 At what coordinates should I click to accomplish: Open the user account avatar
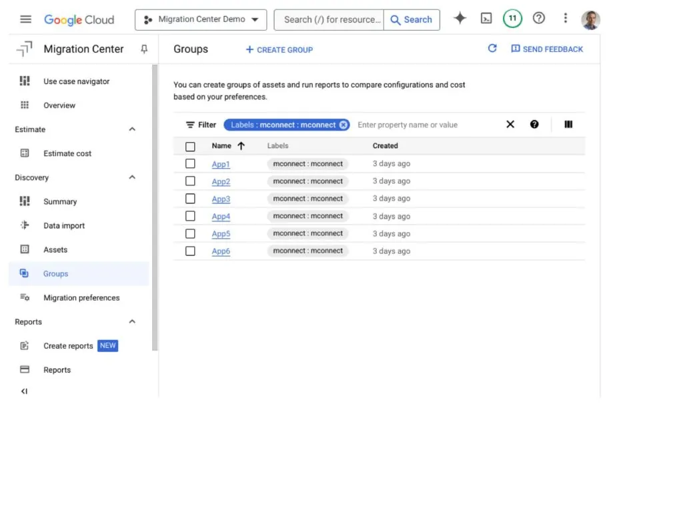click(x=591, y=20)
